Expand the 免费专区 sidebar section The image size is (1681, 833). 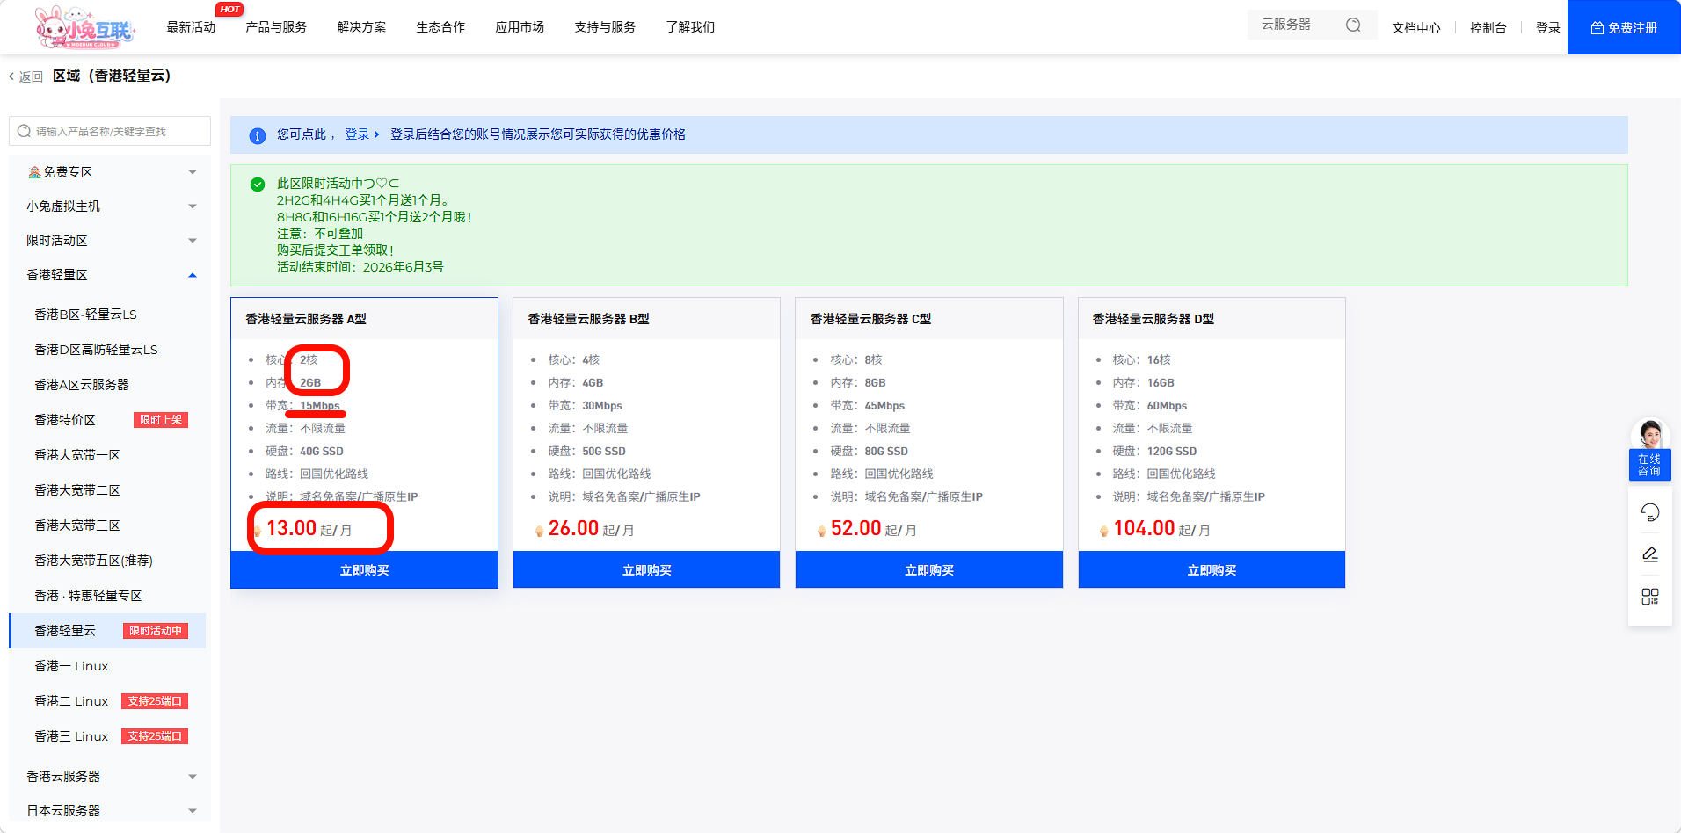[110, 172]
